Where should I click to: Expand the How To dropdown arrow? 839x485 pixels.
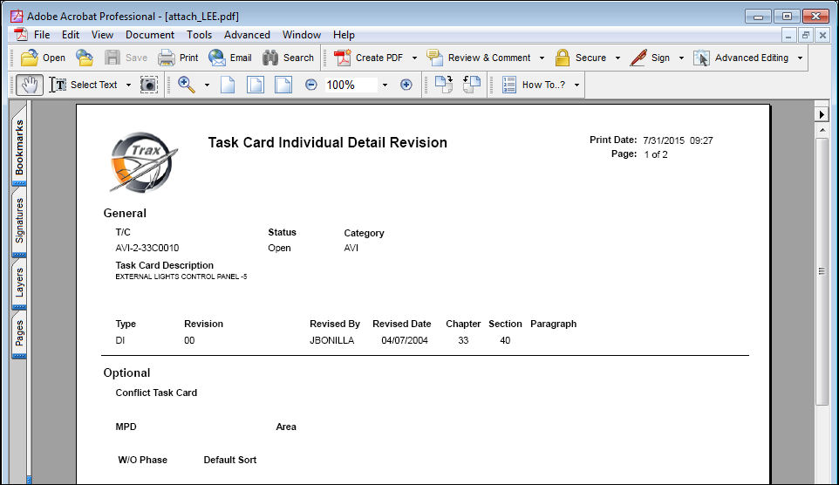coord(576,85)
